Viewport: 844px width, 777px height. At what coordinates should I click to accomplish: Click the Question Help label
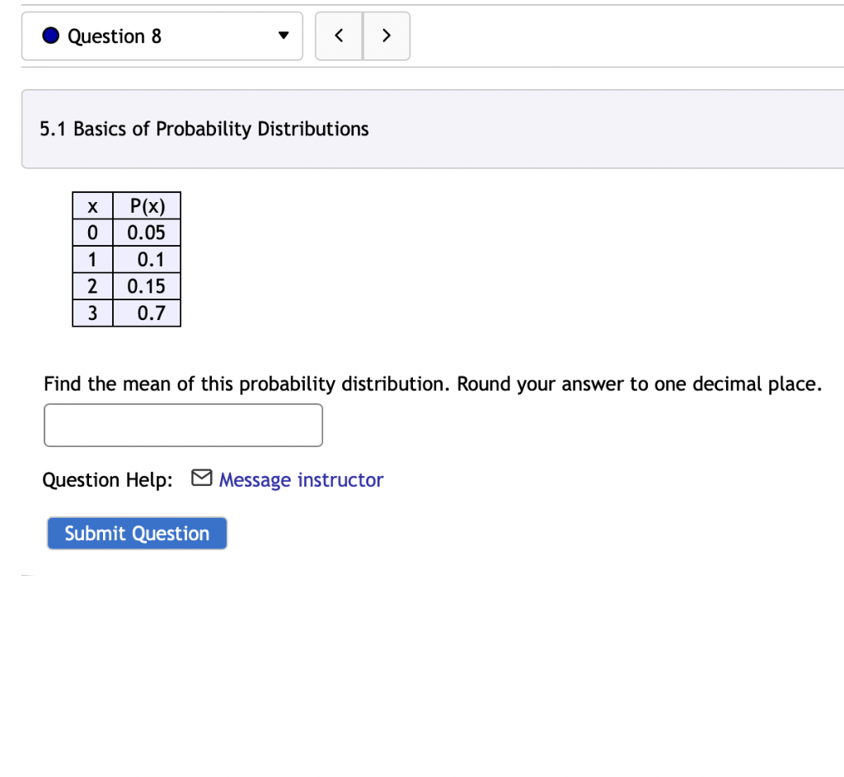coord(107,479)
